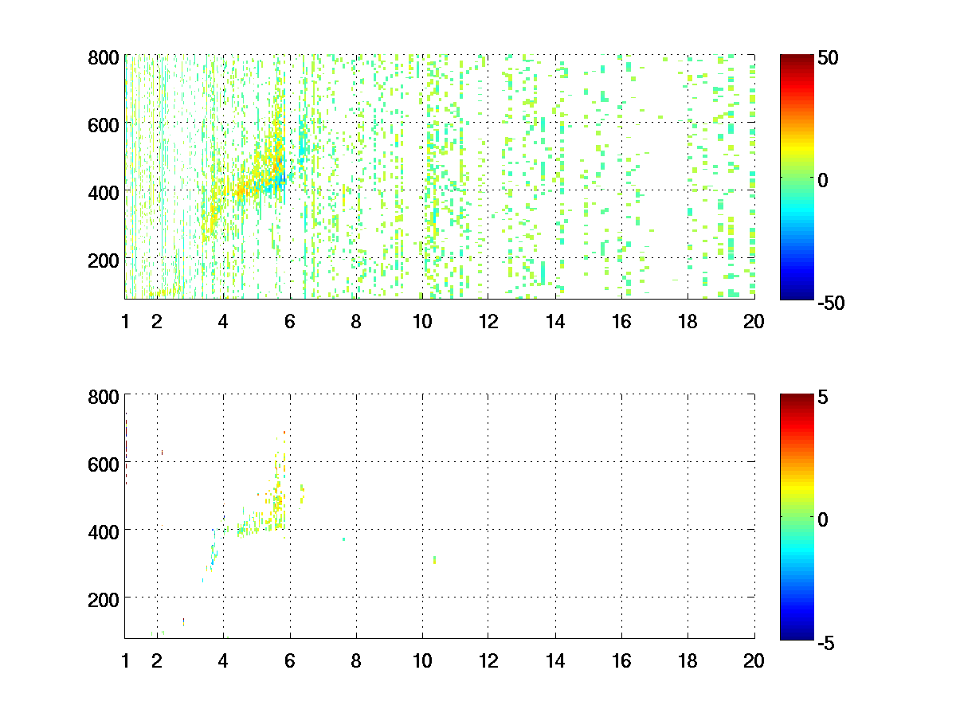
Task: Click the upper colorbar ranging -50 to 50
Action: (797, 177)
